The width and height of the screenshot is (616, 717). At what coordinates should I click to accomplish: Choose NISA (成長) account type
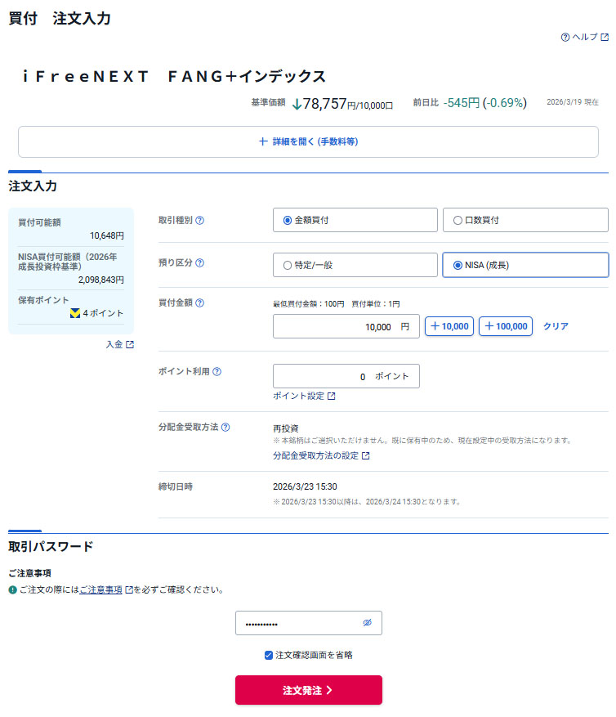458,265
